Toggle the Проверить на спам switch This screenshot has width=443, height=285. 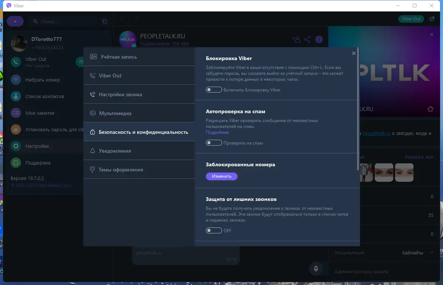pyautogui.click(x=214, y=143)
